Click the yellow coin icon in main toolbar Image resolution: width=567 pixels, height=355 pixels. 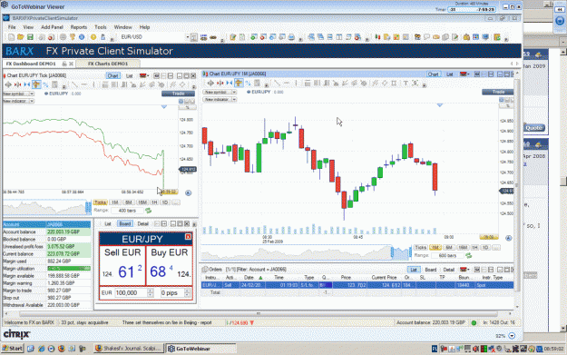[93, 37]
